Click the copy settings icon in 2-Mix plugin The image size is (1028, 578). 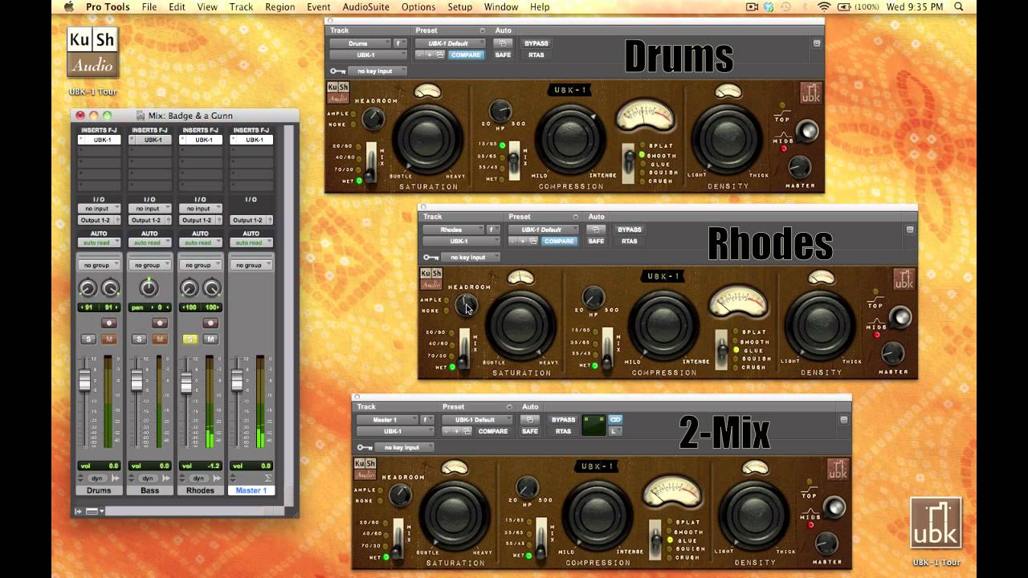[x=467, y=431]
